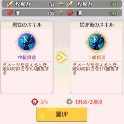Select the 星UP後のスキル panel header
The height and width of the screenshot is (124, 124).
pos(96,25)
